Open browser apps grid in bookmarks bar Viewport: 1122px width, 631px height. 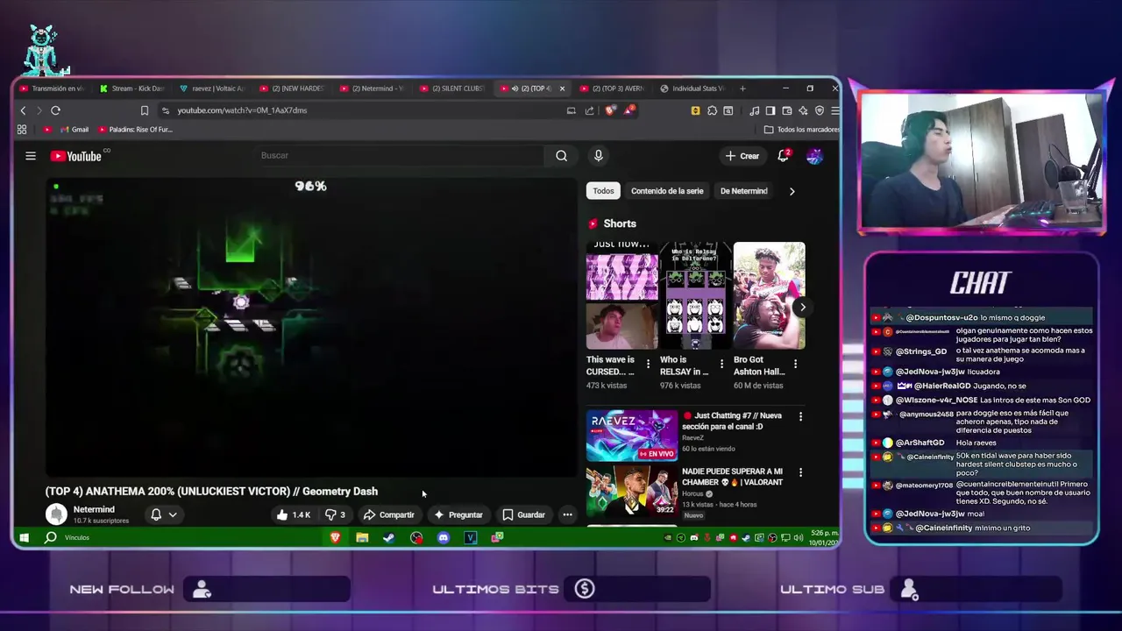22,130
